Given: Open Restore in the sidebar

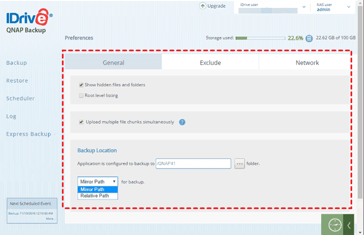Looking at the screenshot, I should [17, 81].
